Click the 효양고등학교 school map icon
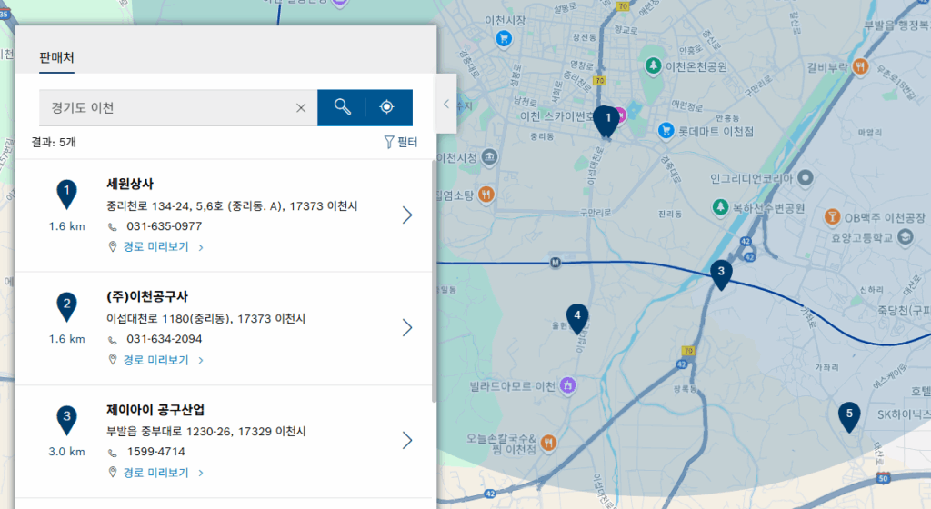This screenshot has height=509, width=931. [x=905, y=237]
